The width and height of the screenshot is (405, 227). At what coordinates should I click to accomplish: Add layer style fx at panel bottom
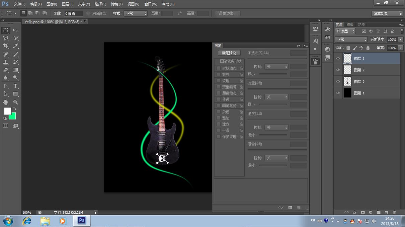click(355, 212)
